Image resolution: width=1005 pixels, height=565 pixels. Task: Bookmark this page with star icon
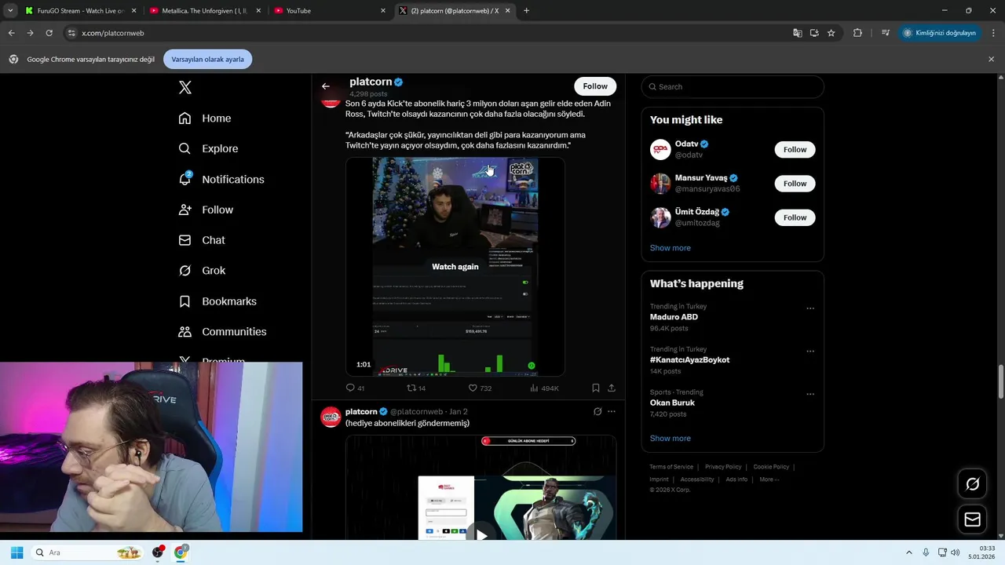(x=831, y=33)
